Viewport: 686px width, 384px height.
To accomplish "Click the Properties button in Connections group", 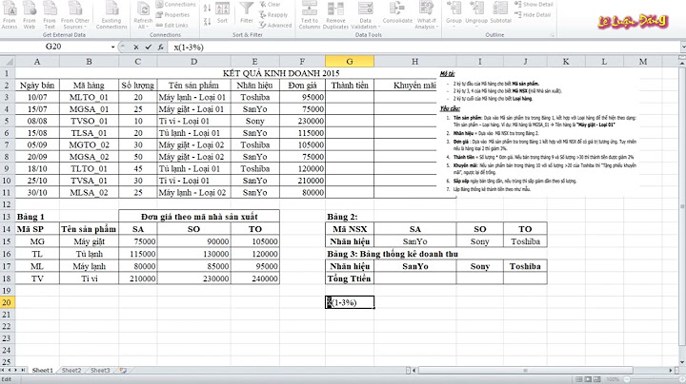I will coord(172,15).
